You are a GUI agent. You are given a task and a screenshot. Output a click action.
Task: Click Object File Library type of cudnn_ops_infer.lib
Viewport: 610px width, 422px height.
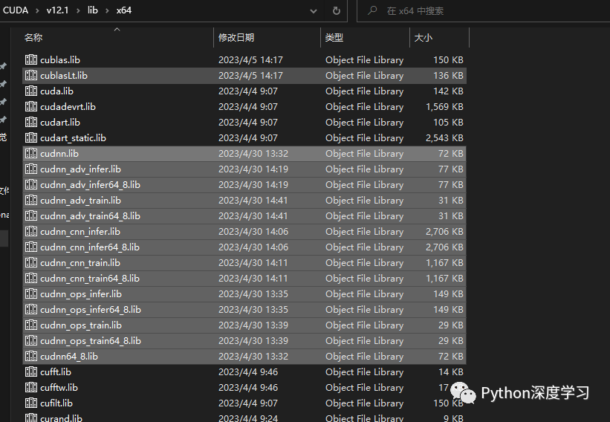(365, 294)
